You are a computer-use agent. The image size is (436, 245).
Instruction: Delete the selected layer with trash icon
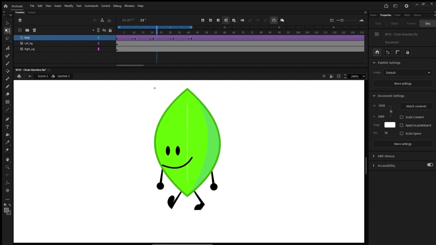34,30
